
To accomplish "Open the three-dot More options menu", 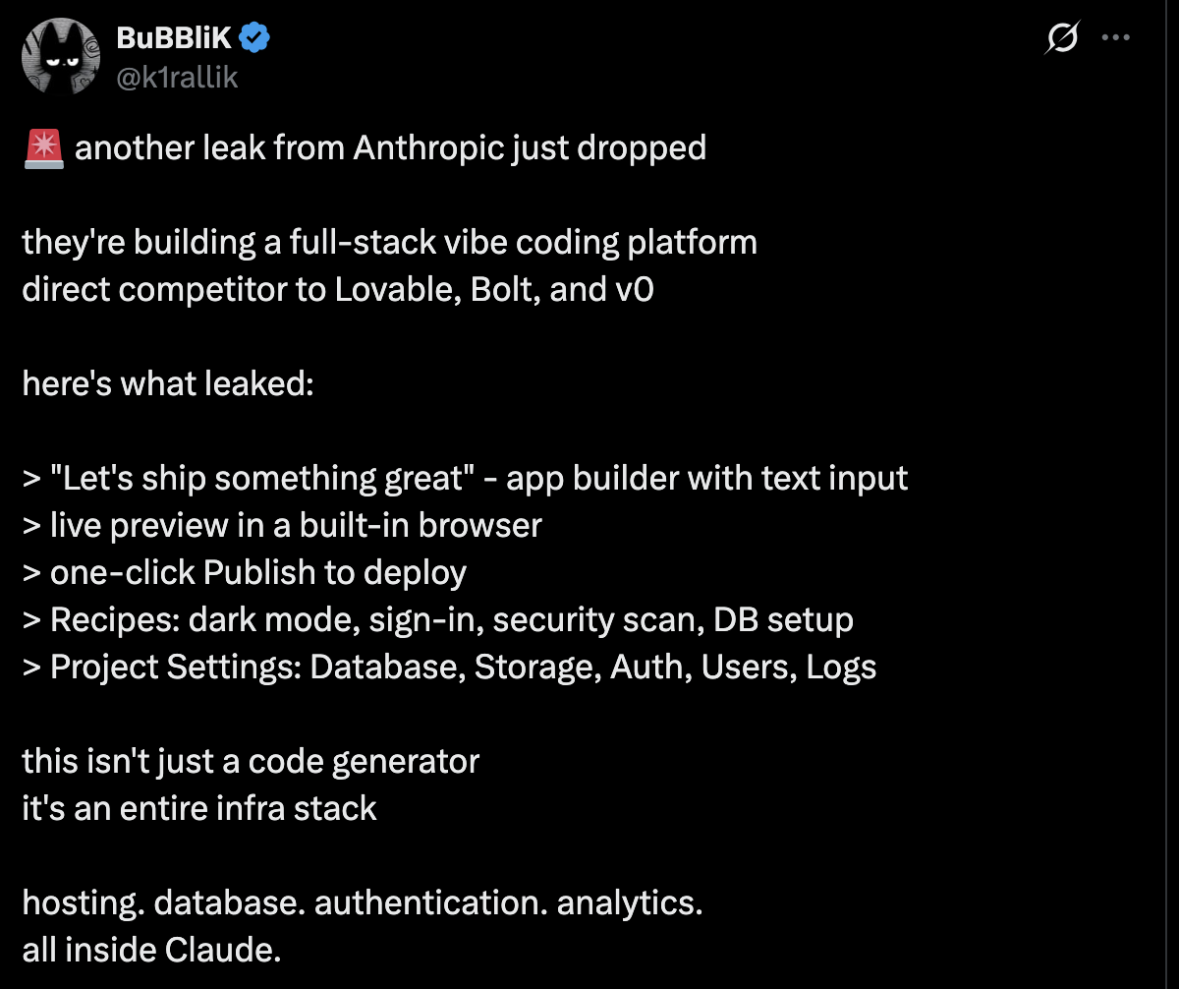I will pos(1117,38).
